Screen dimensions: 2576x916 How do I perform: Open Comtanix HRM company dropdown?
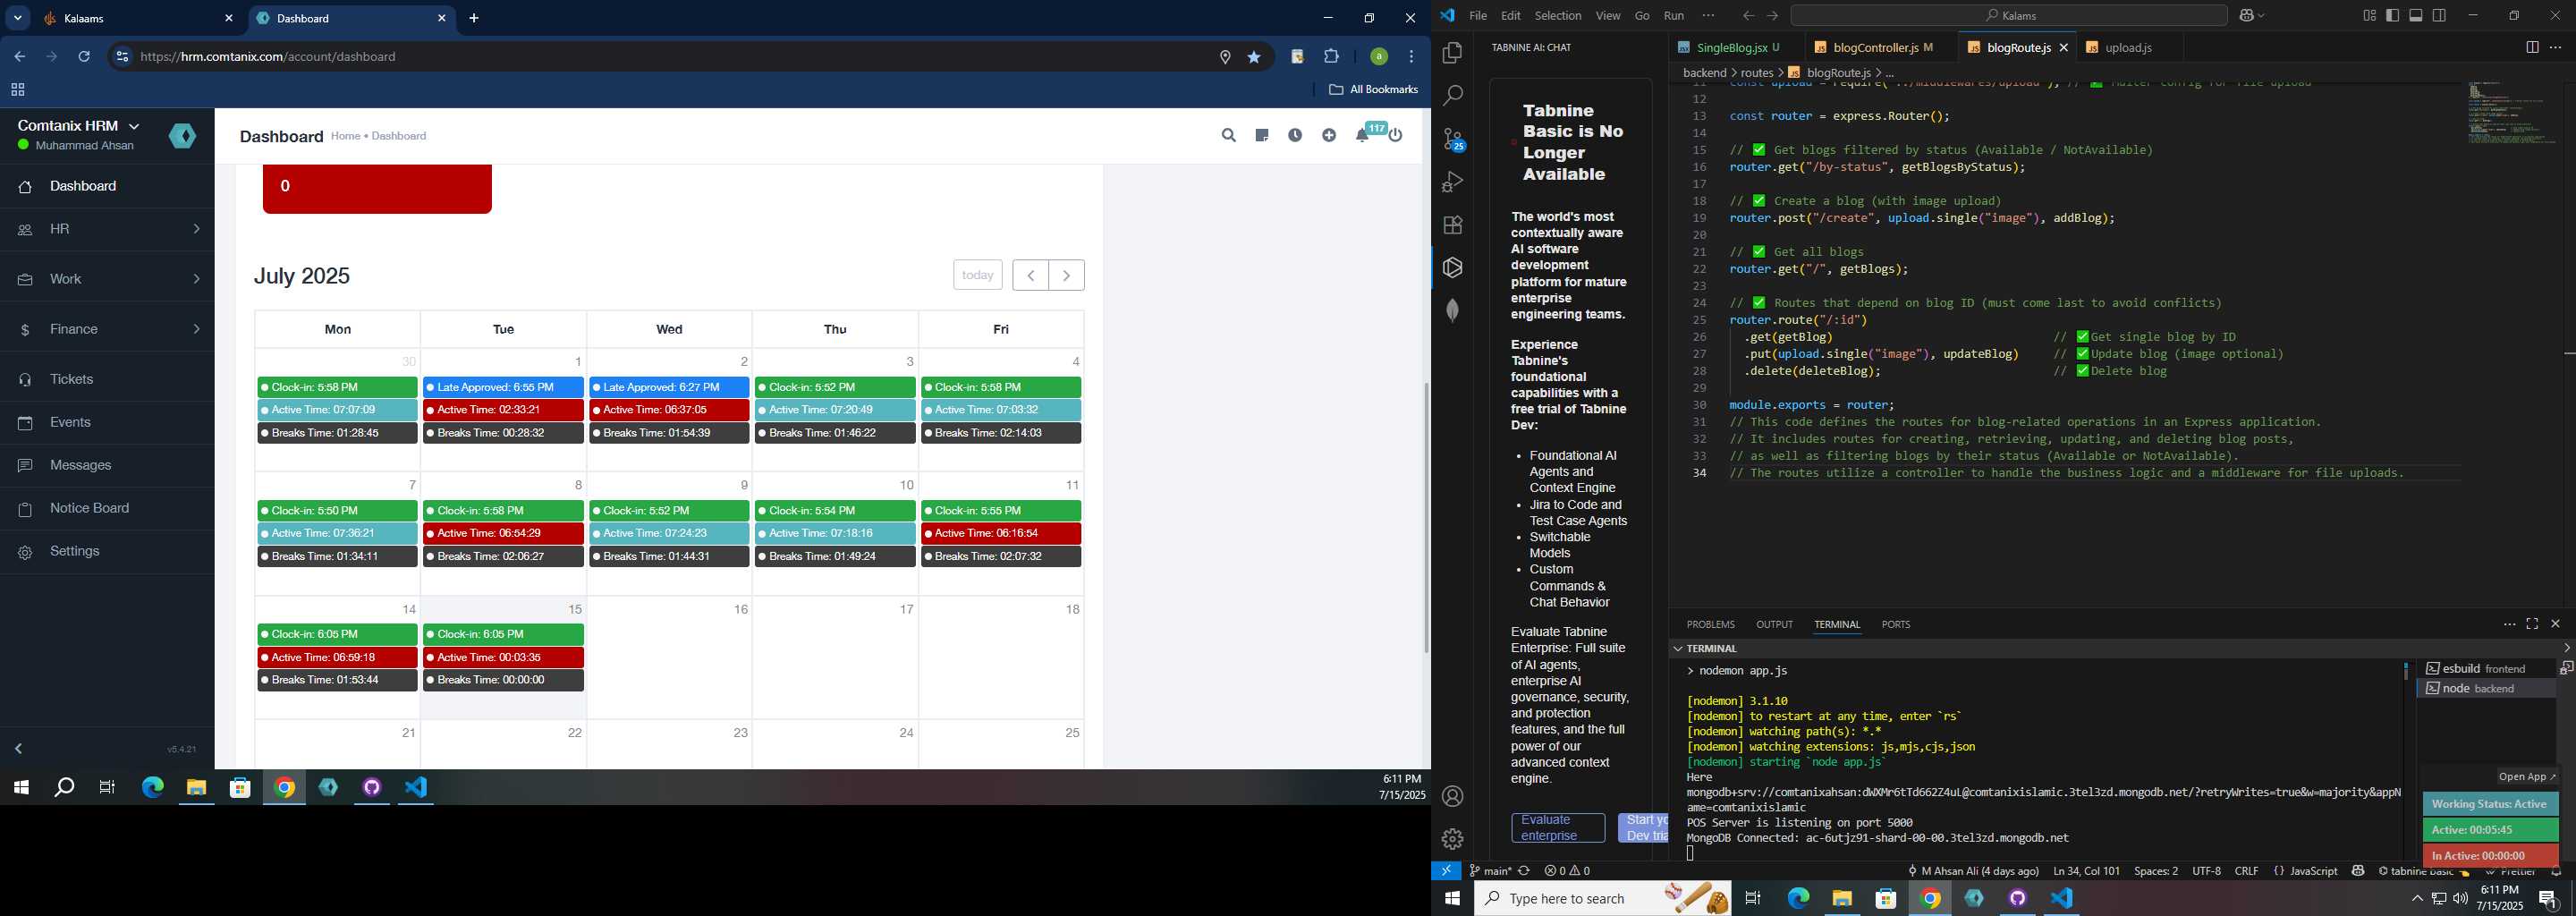point(79,126)
